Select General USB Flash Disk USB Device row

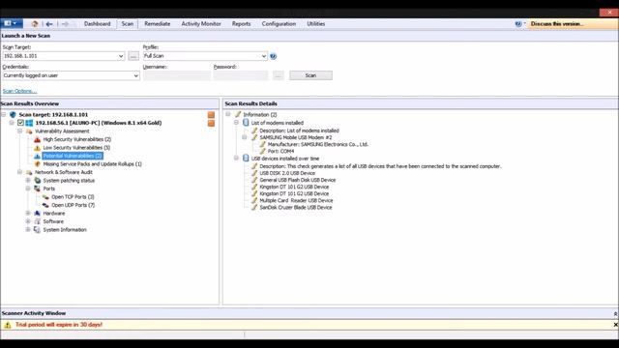pos(298,180)
